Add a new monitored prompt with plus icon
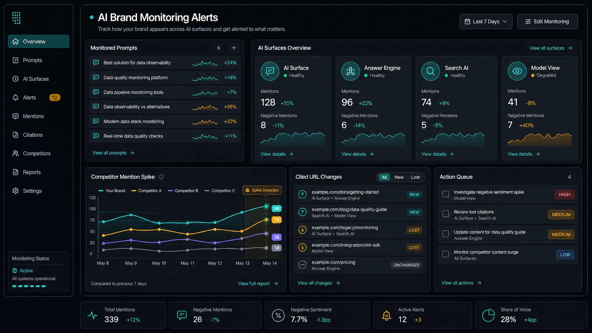Image resolution: width=592 pixels, height=333 pixels. click(x=234, y=48)
